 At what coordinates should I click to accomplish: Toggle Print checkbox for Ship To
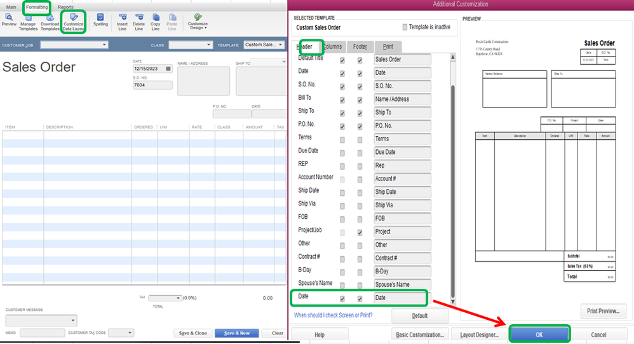[x=360, y=113]
